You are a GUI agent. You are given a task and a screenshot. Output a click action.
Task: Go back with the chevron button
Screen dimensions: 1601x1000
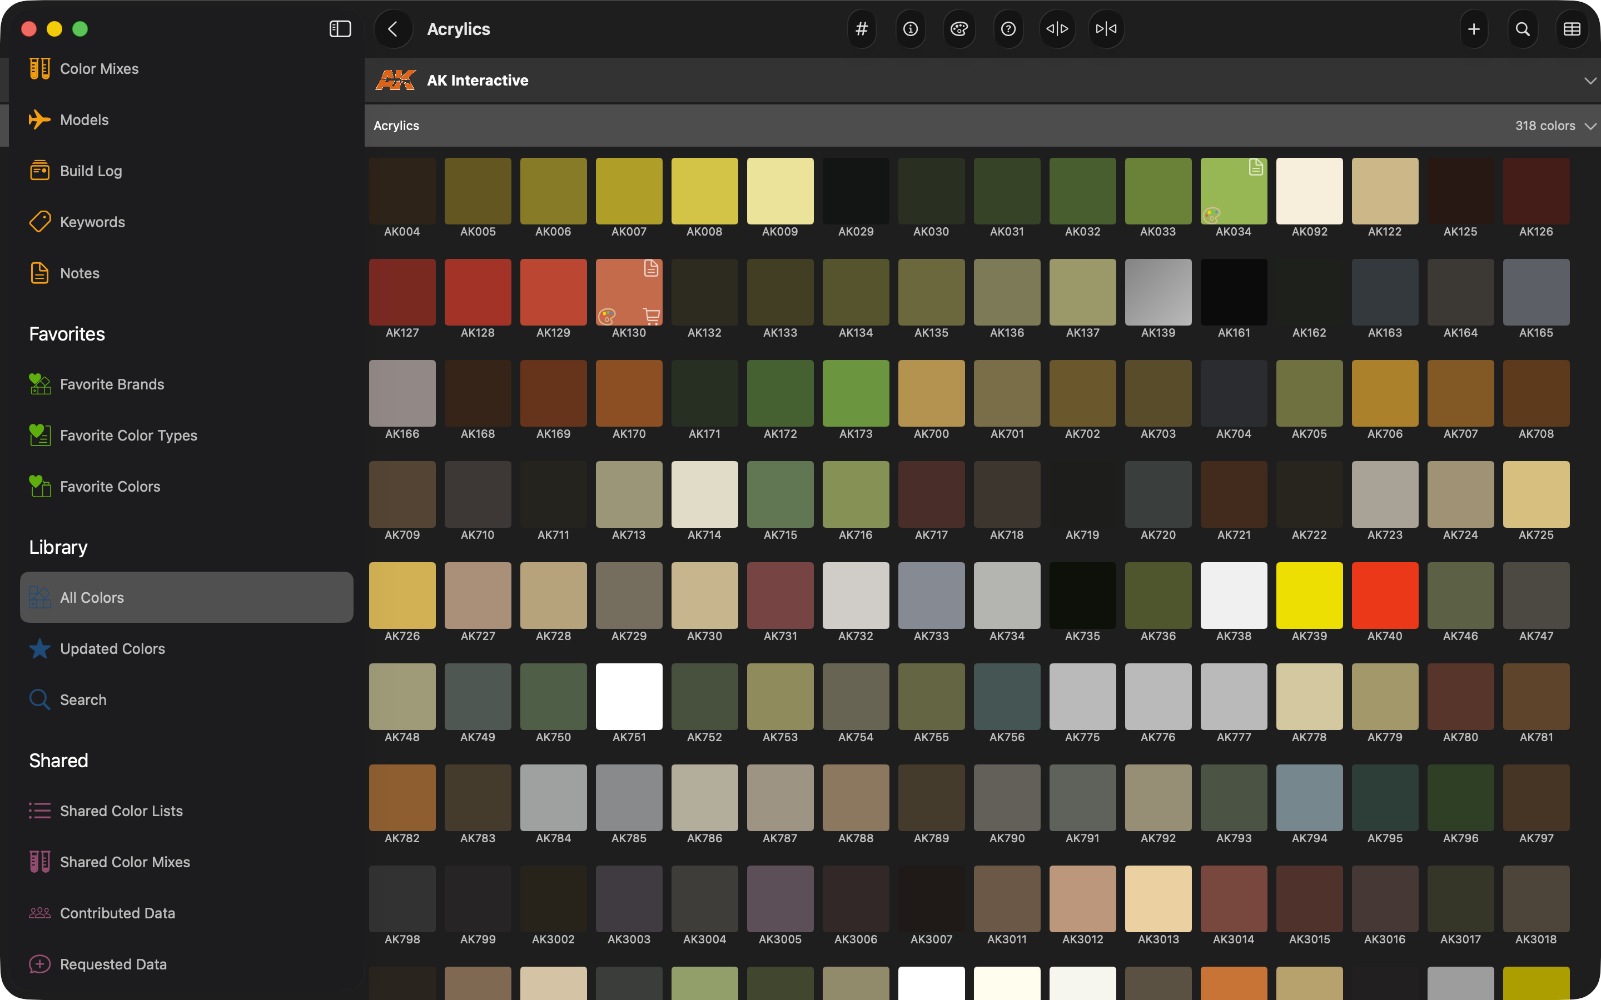[x=393, y=29]
